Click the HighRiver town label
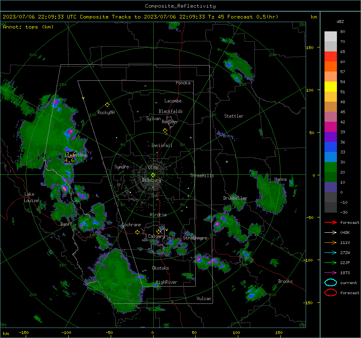 pyautogui.click(x=166, y=282)
